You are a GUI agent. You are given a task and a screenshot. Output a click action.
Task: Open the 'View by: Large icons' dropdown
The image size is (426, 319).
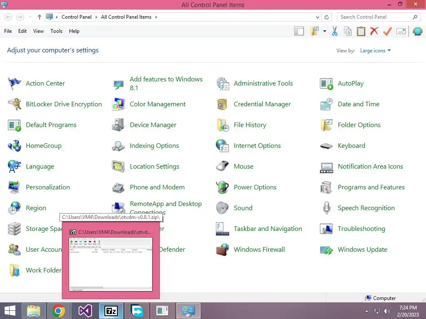(x=375, y=51)
